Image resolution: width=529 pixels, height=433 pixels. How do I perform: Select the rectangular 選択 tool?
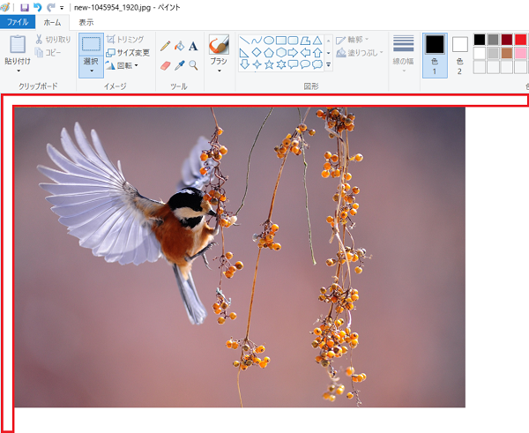pos(91,44)
